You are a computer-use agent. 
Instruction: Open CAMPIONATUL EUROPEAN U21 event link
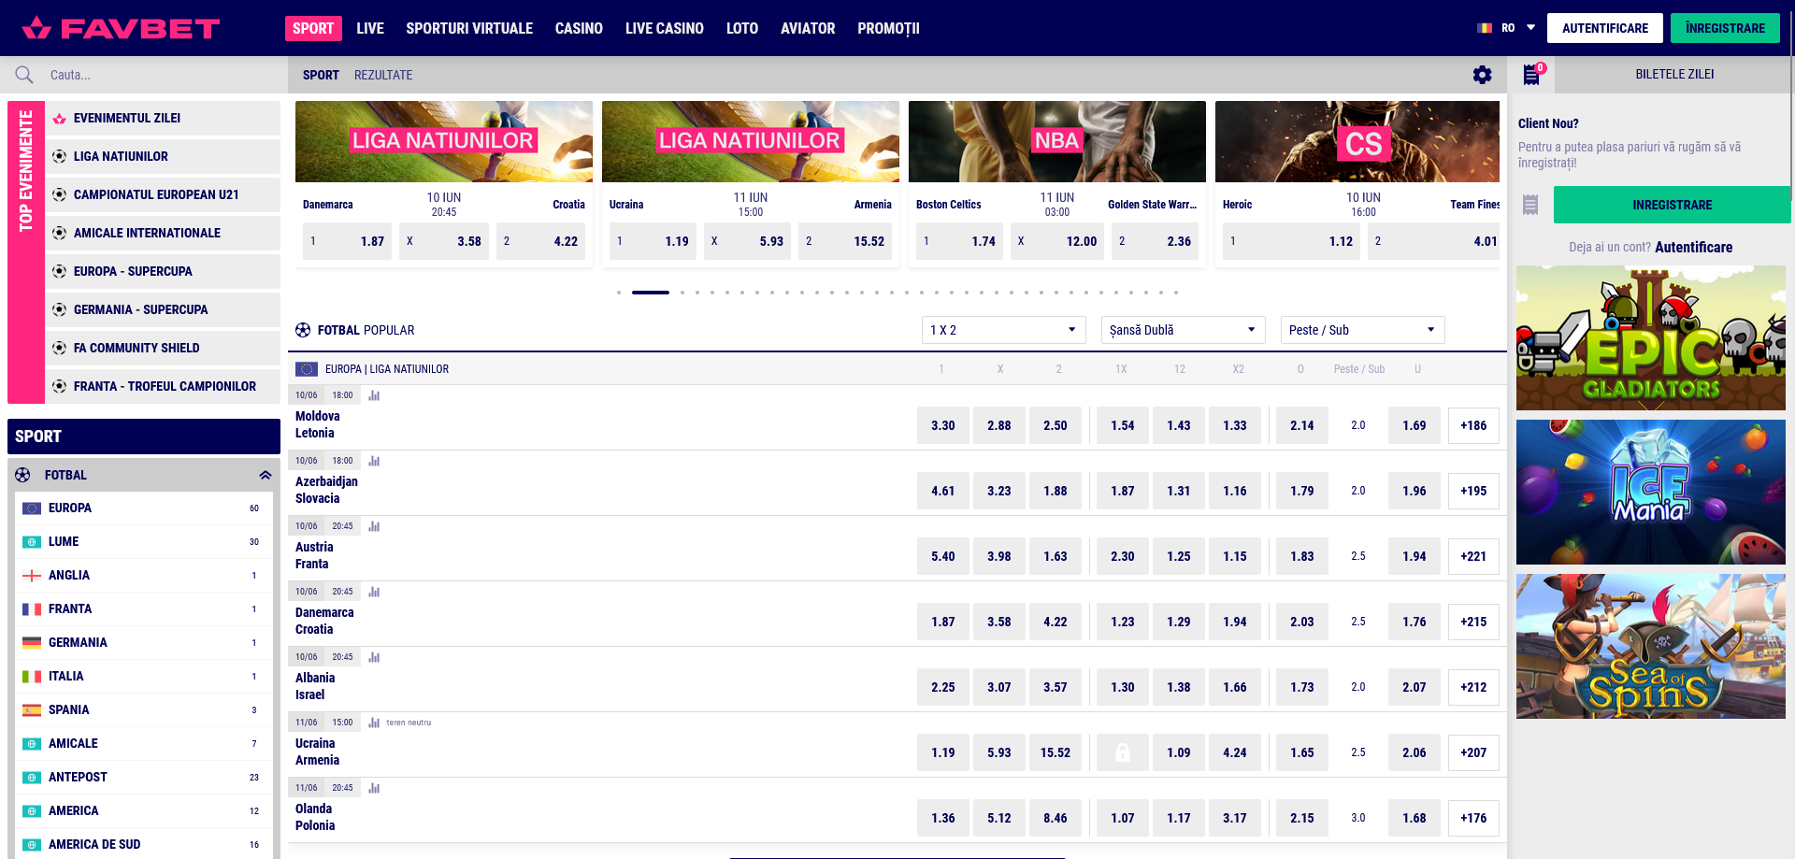coord(163,194)
